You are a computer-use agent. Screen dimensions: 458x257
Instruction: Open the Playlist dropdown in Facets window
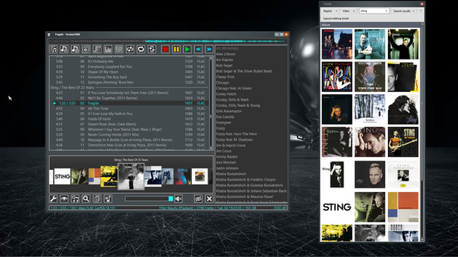coord(330,11)
